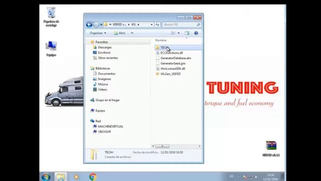321x181 pixels.
Task: Click the Abrir toolbar button
Action: [119, 33]
